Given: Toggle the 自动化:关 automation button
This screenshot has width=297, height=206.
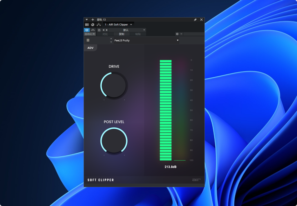Looking at the screenshot, I should click(90, 34).
